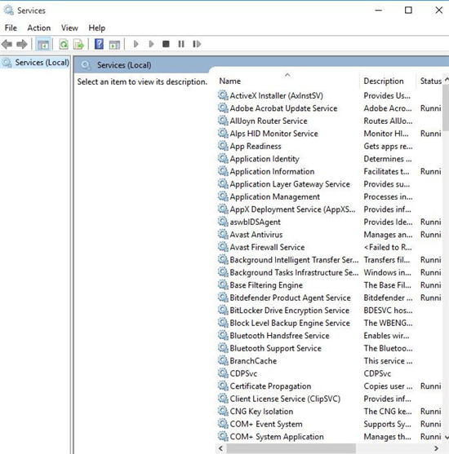Toggle the Show/Hide Console Tree icon
449x454 pixels.
[x=43, y=44]
